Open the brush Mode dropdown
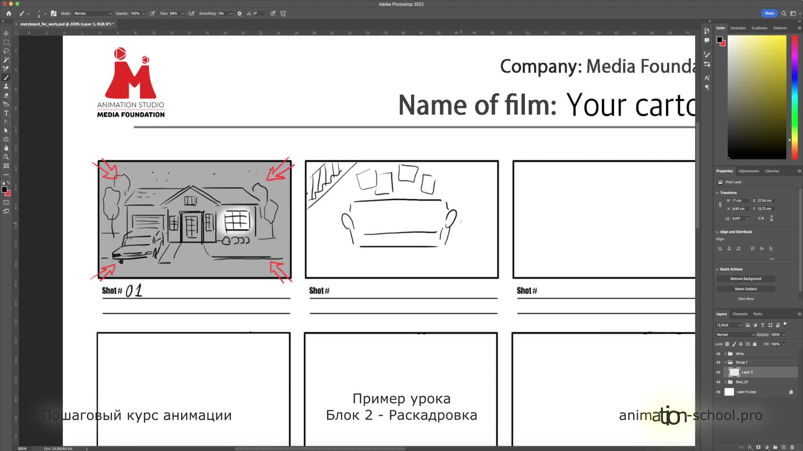This screenshot has height=451, width=803. (x=93, y=13)
